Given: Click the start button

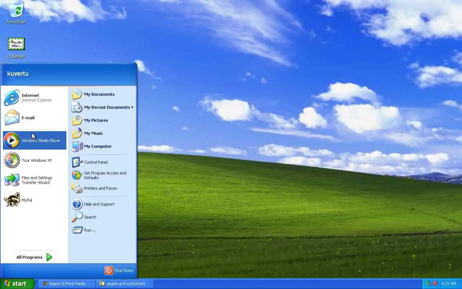Looking at the screenshot, I should point(17,284).
